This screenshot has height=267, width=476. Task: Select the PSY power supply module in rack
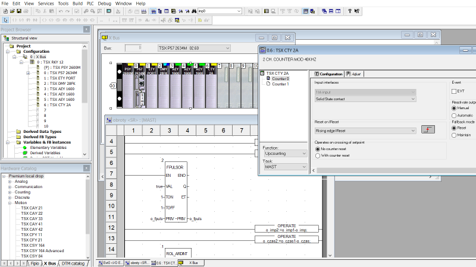[128, 85]
